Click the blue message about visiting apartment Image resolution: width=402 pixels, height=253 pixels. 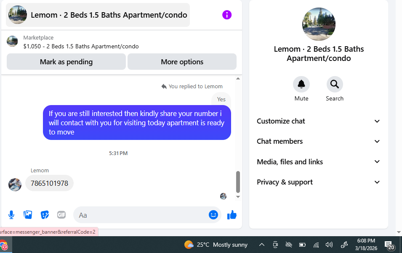(x=137, y=123)
